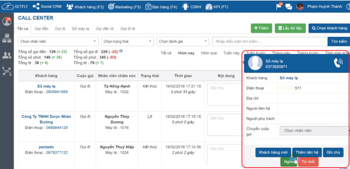Open the people group sidebar icon
This screenshot has width=350, height=169.
[x=7, y=55]
